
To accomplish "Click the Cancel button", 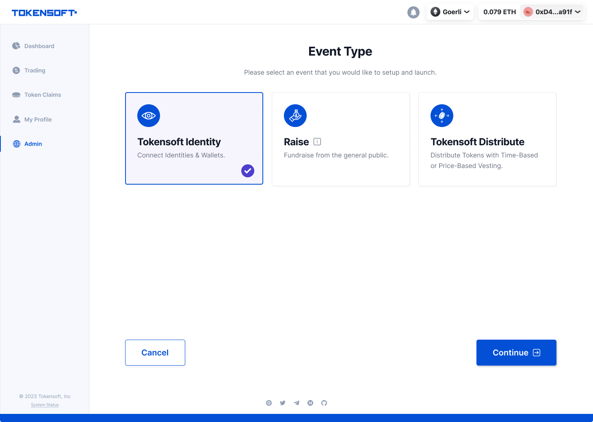I will 155,353.
